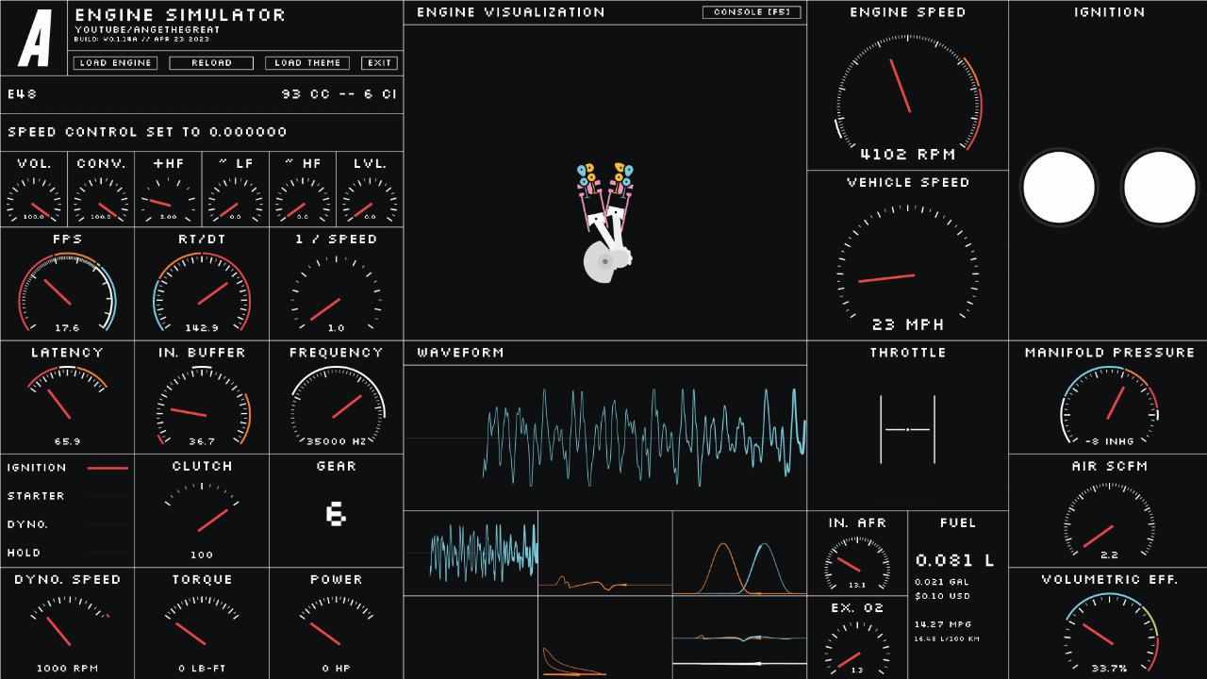Click the left ignition indicator circle
This screenshot has width=1207, height=679.
tap(1059, 187)
